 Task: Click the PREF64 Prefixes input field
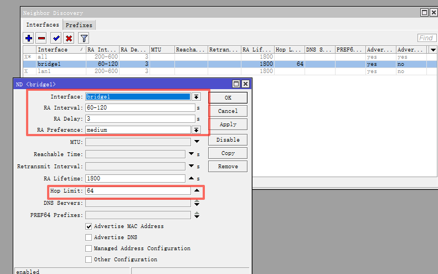pos(138,215)
